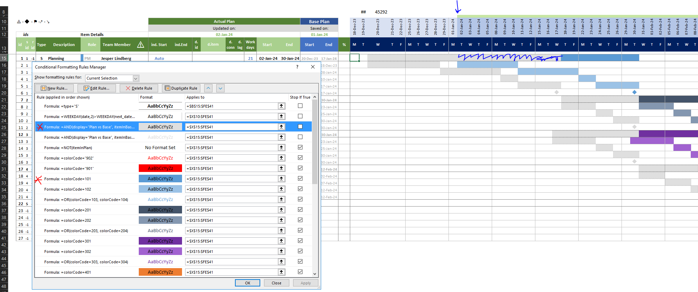Move rule down with the down arrow
The width and height of the screenshot is (698, 292).
click(x=220, y=88)
